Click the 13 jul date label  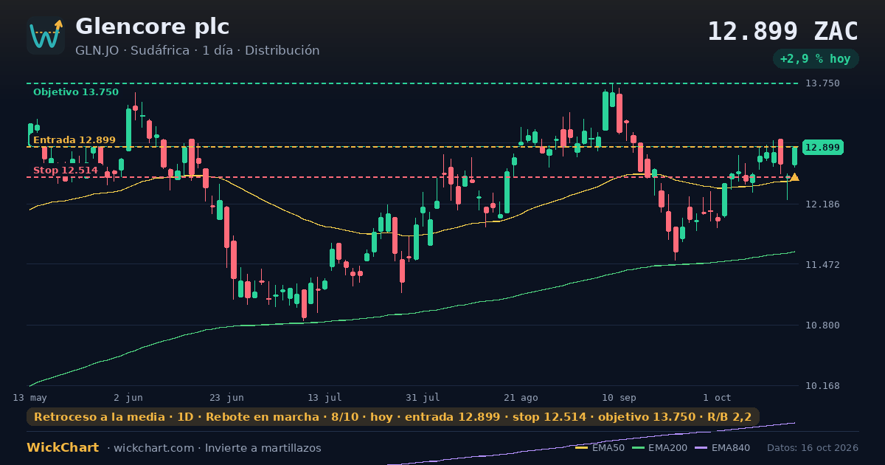pos(324,397)
